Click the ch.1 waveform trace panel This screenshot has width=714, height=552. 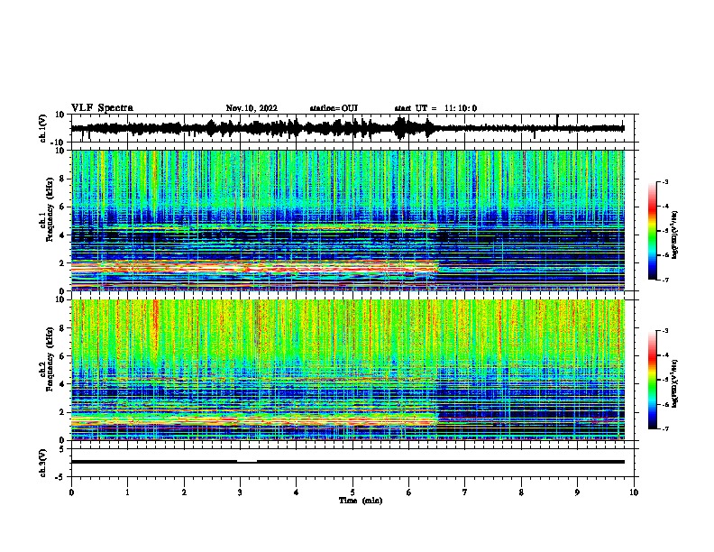pyautogui.click(x=352, y=128)
